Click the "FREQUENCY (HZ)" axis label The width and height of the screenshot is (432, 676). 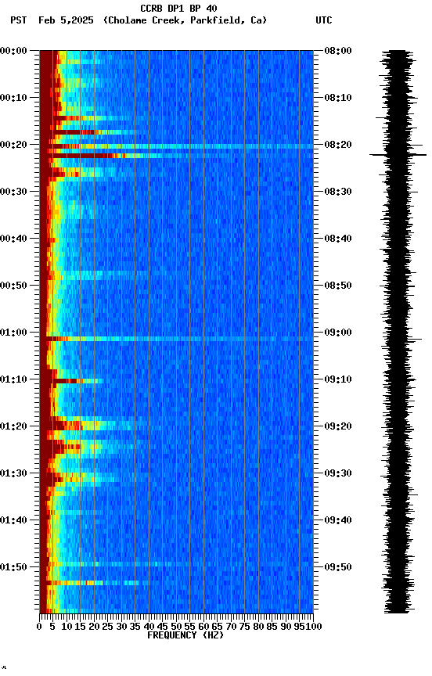click(185, 635)
